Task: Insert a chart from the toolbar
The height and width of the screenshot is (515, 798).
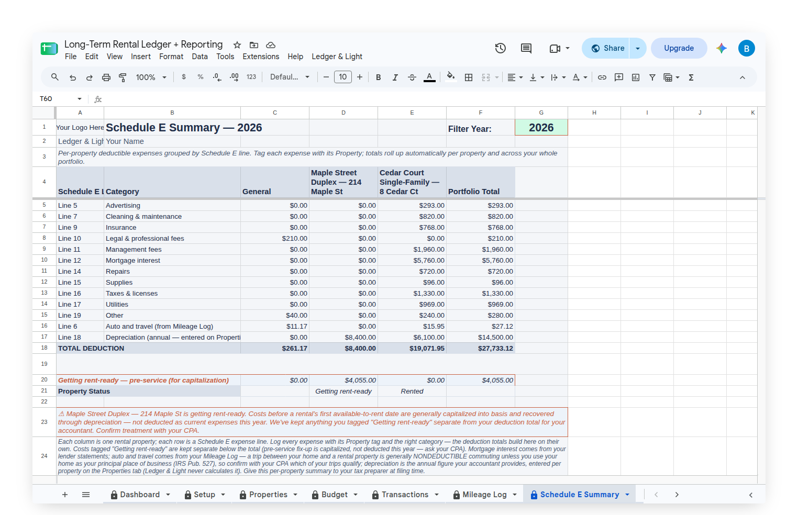Action: pos(636,77)
